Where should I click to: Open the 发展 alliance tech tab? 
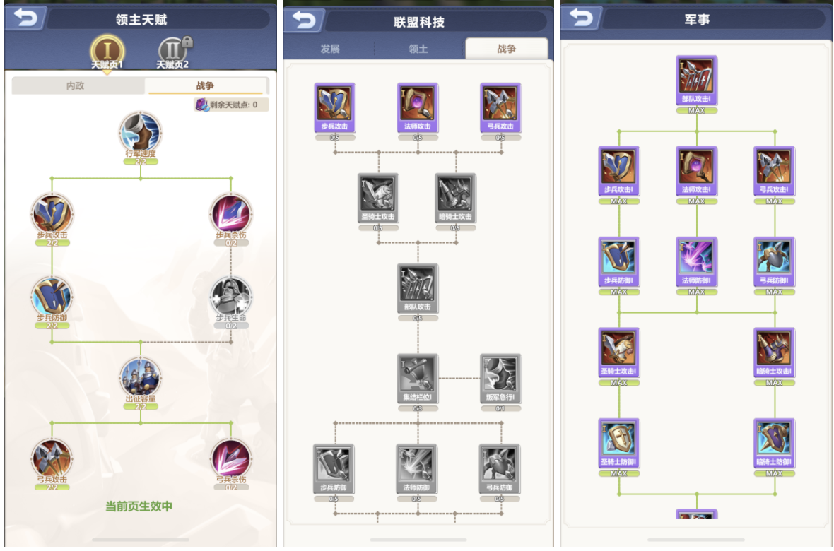click(330, 49)
